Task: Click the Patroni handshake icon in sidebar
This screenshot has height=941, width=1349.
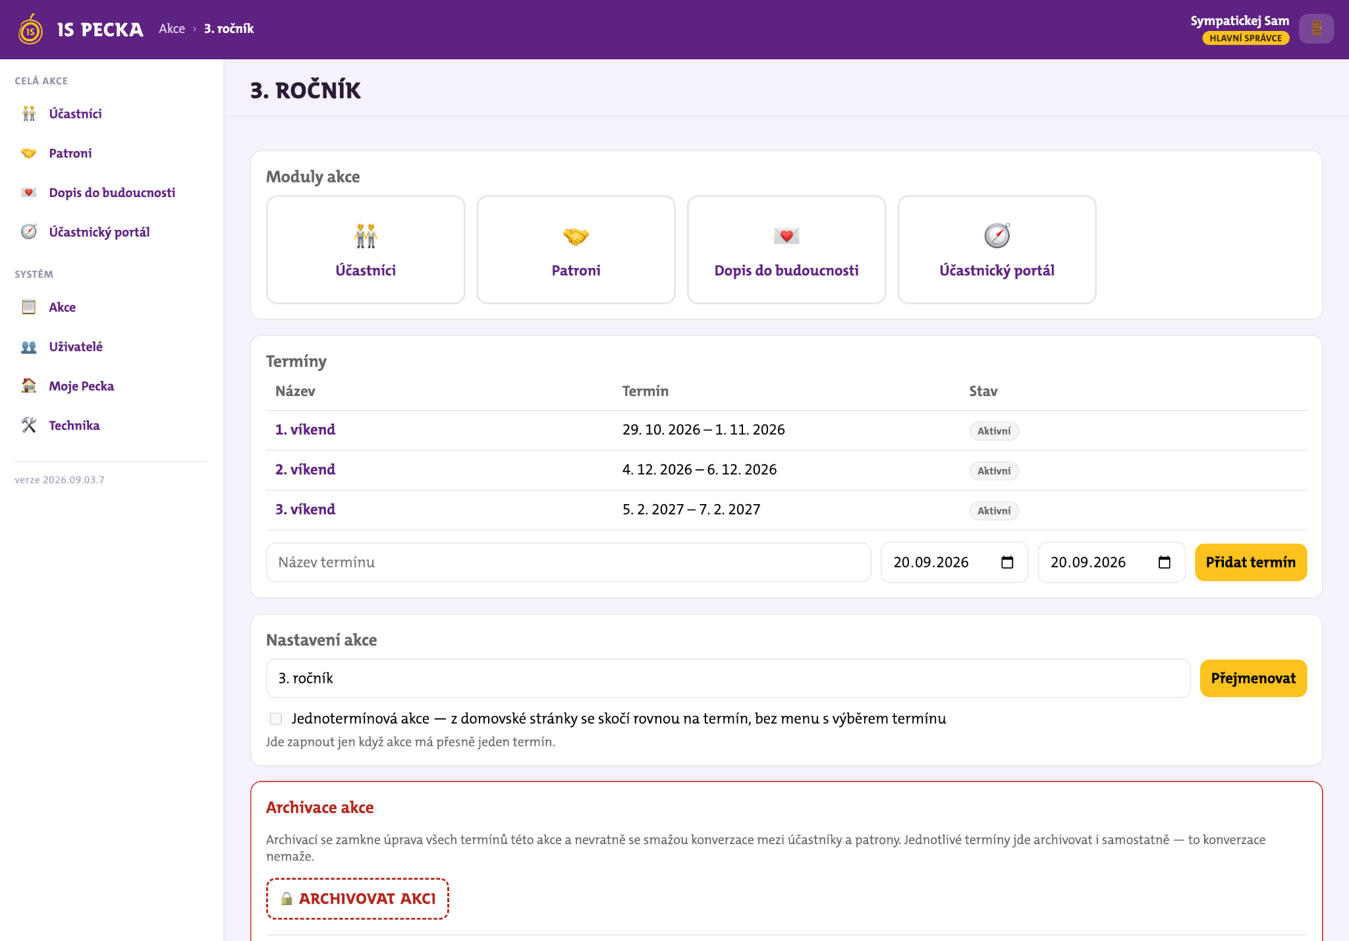Action: [28, 154]
